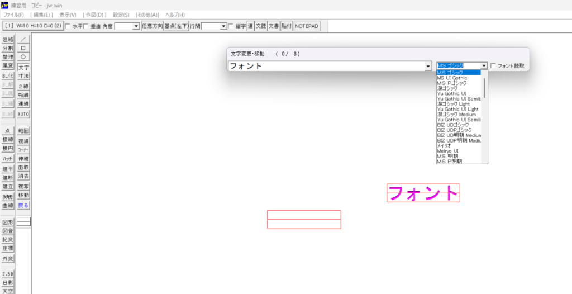Choose メイリオ from the font list

pyautogui.click(x=445, y=145)
